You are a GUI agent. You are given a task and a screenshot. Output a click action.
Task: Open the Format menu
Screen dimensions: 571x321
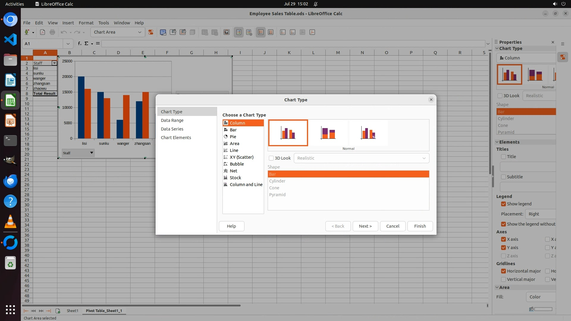point(86,23)
